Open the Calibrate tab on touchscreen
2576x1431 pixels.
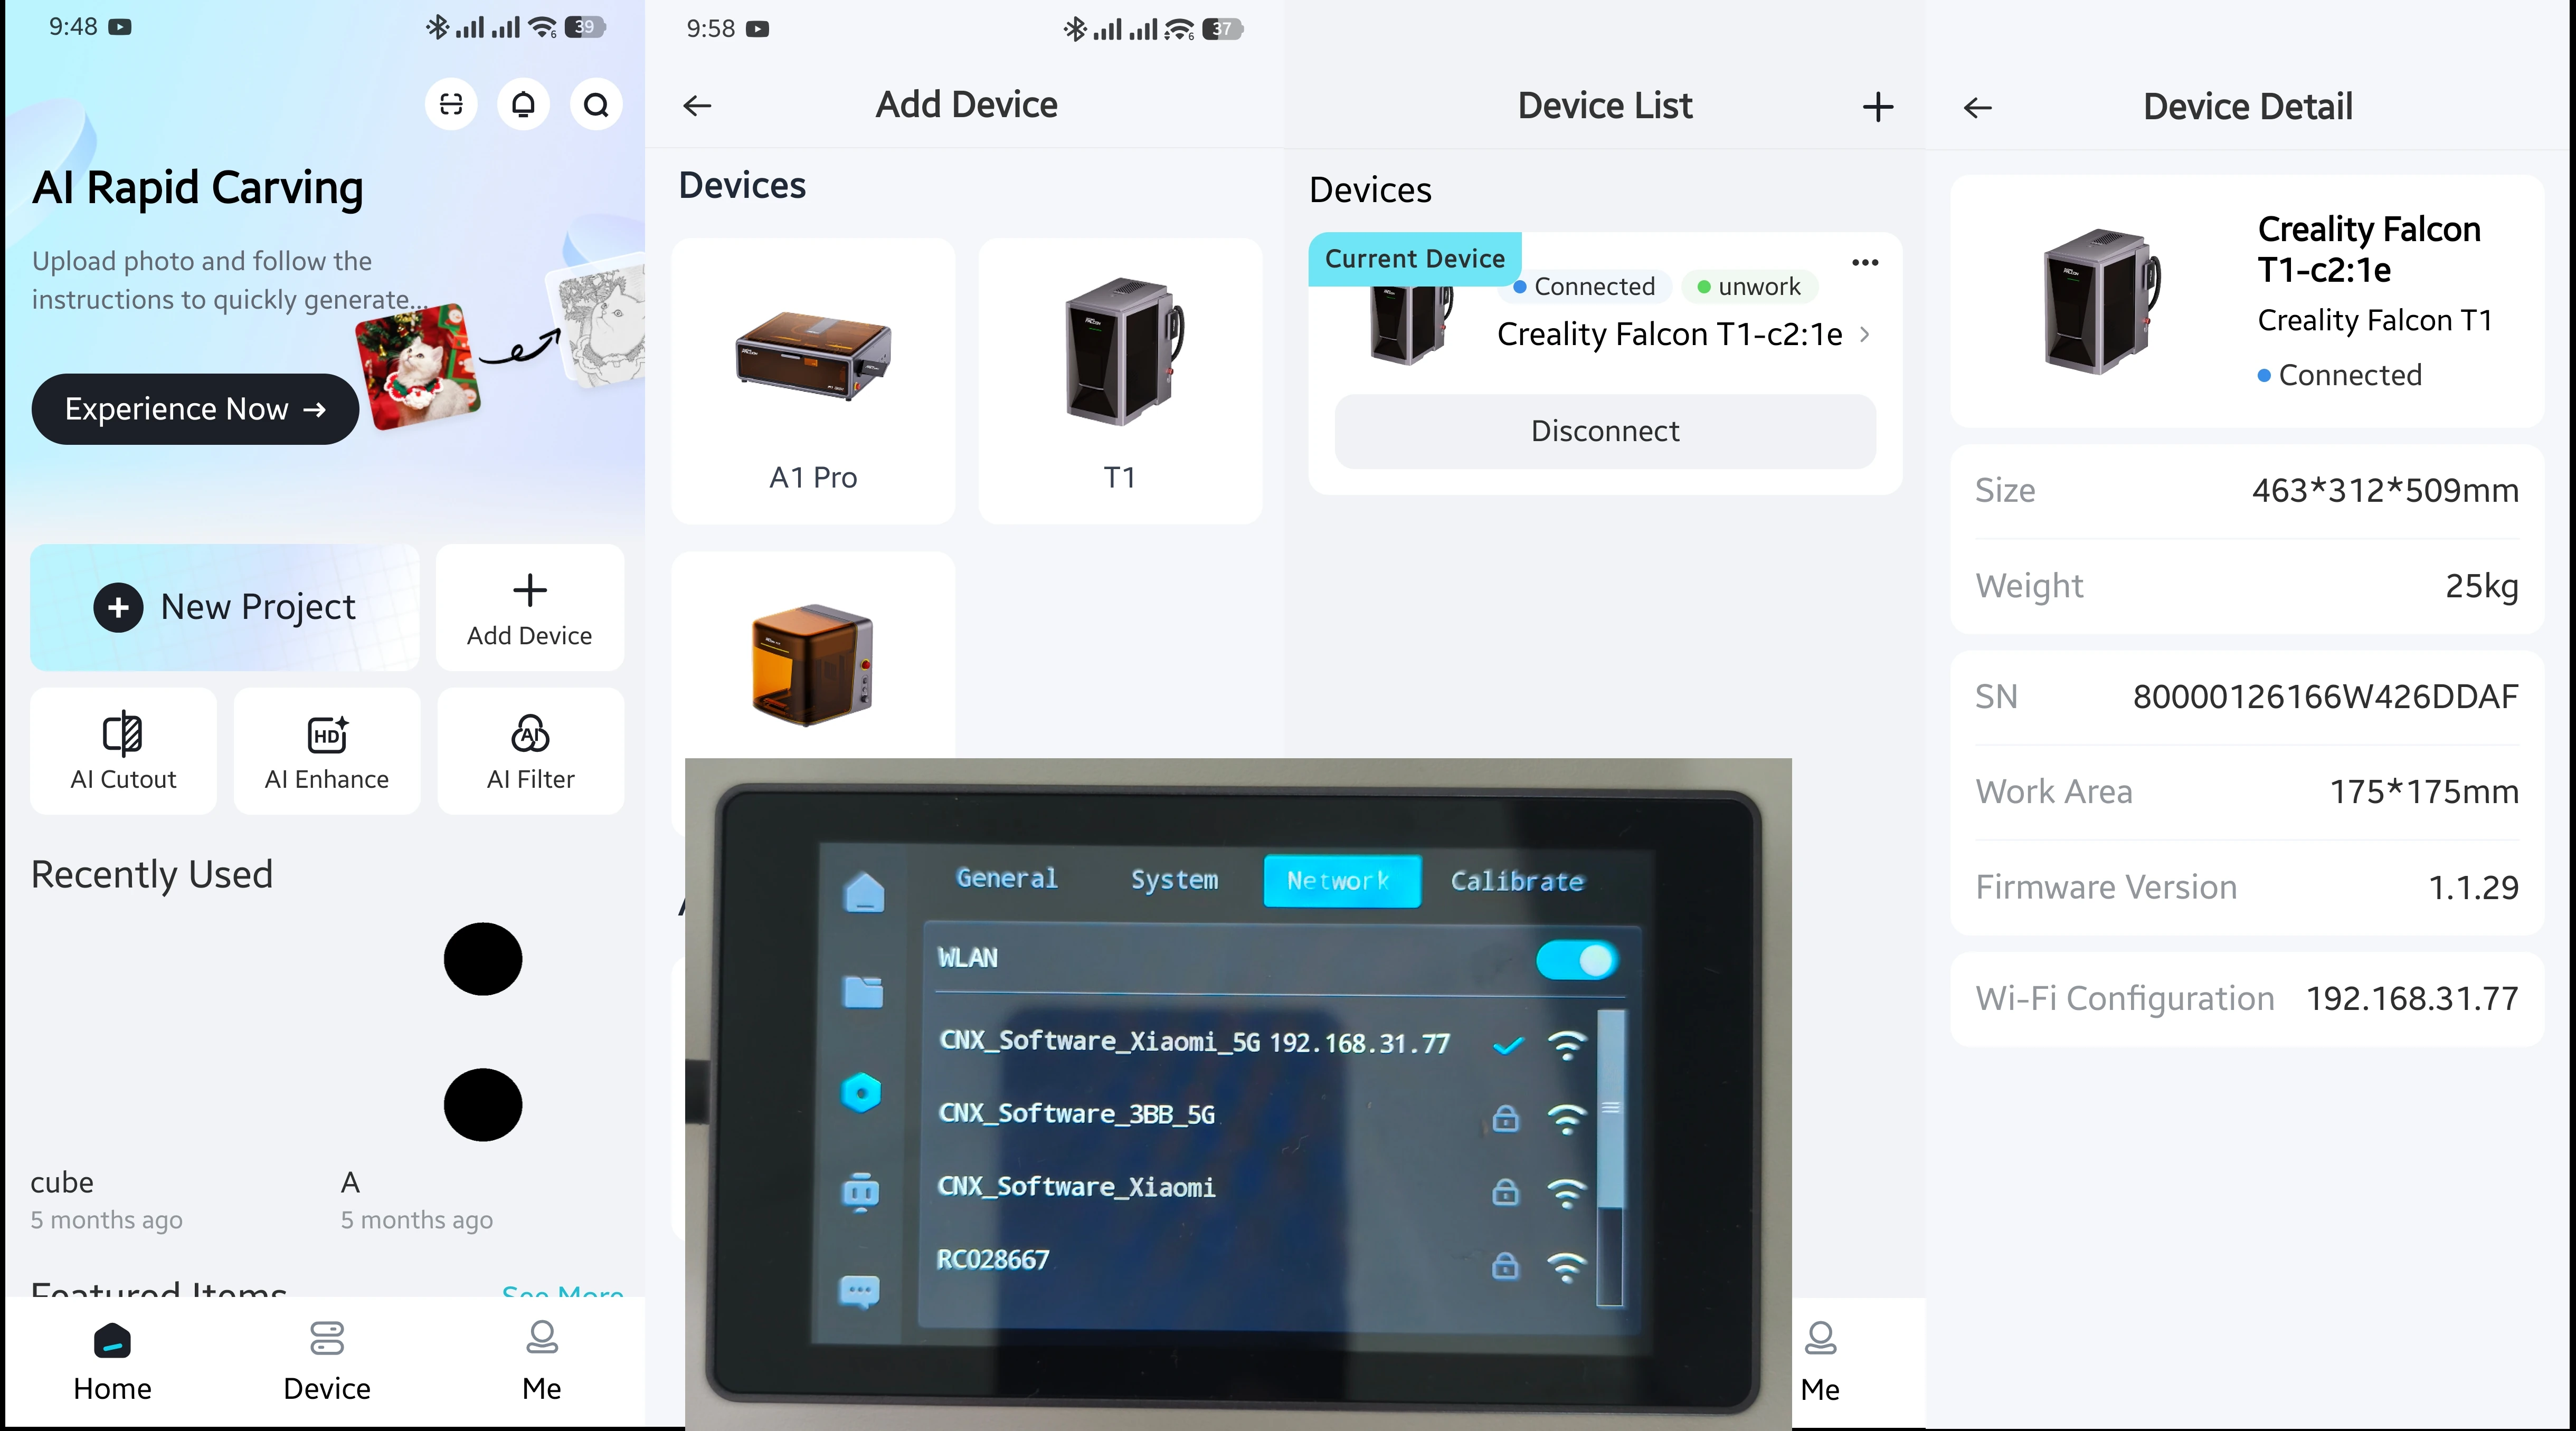[x=1517, y=881]
